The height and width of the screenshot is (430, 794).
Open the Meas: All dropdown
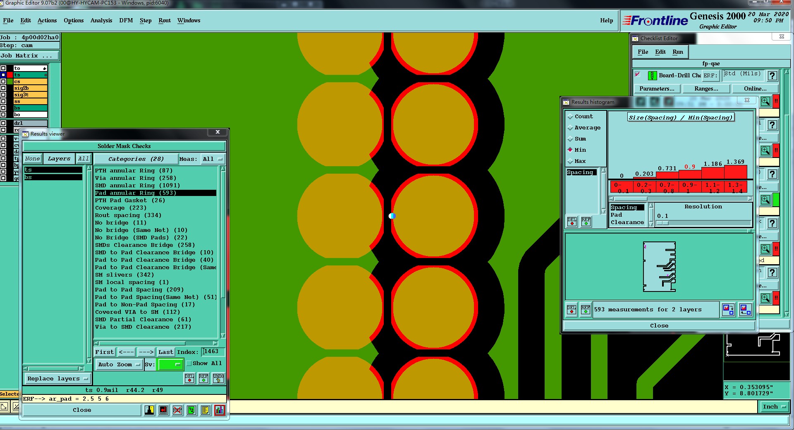(213, 159)
